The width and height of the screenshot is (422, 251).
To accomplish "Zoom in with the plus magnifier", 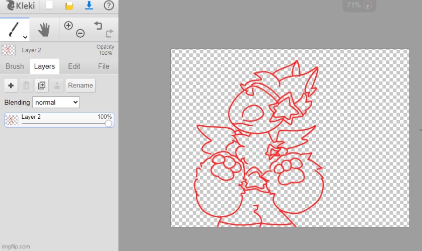I will point(68,26).
